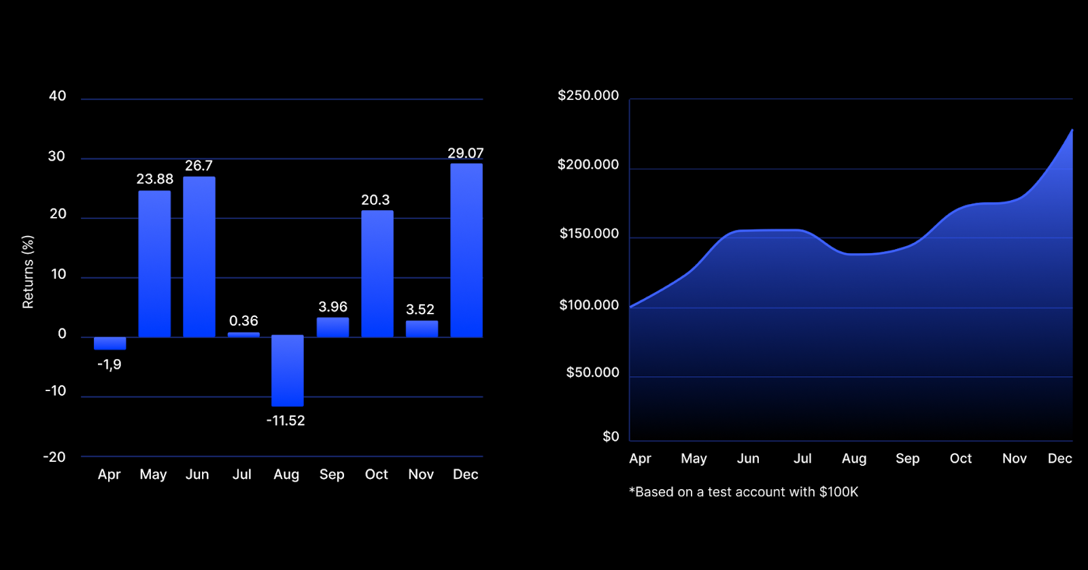The width and height of the screenshot is (1088, 570).
Task: Click Sep label under the bar chart
Action: click(x=332, y=474)
